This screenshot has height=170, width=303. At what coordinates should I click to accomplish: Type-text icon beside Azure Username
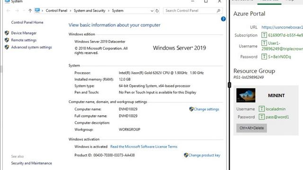tap(264, 43)
